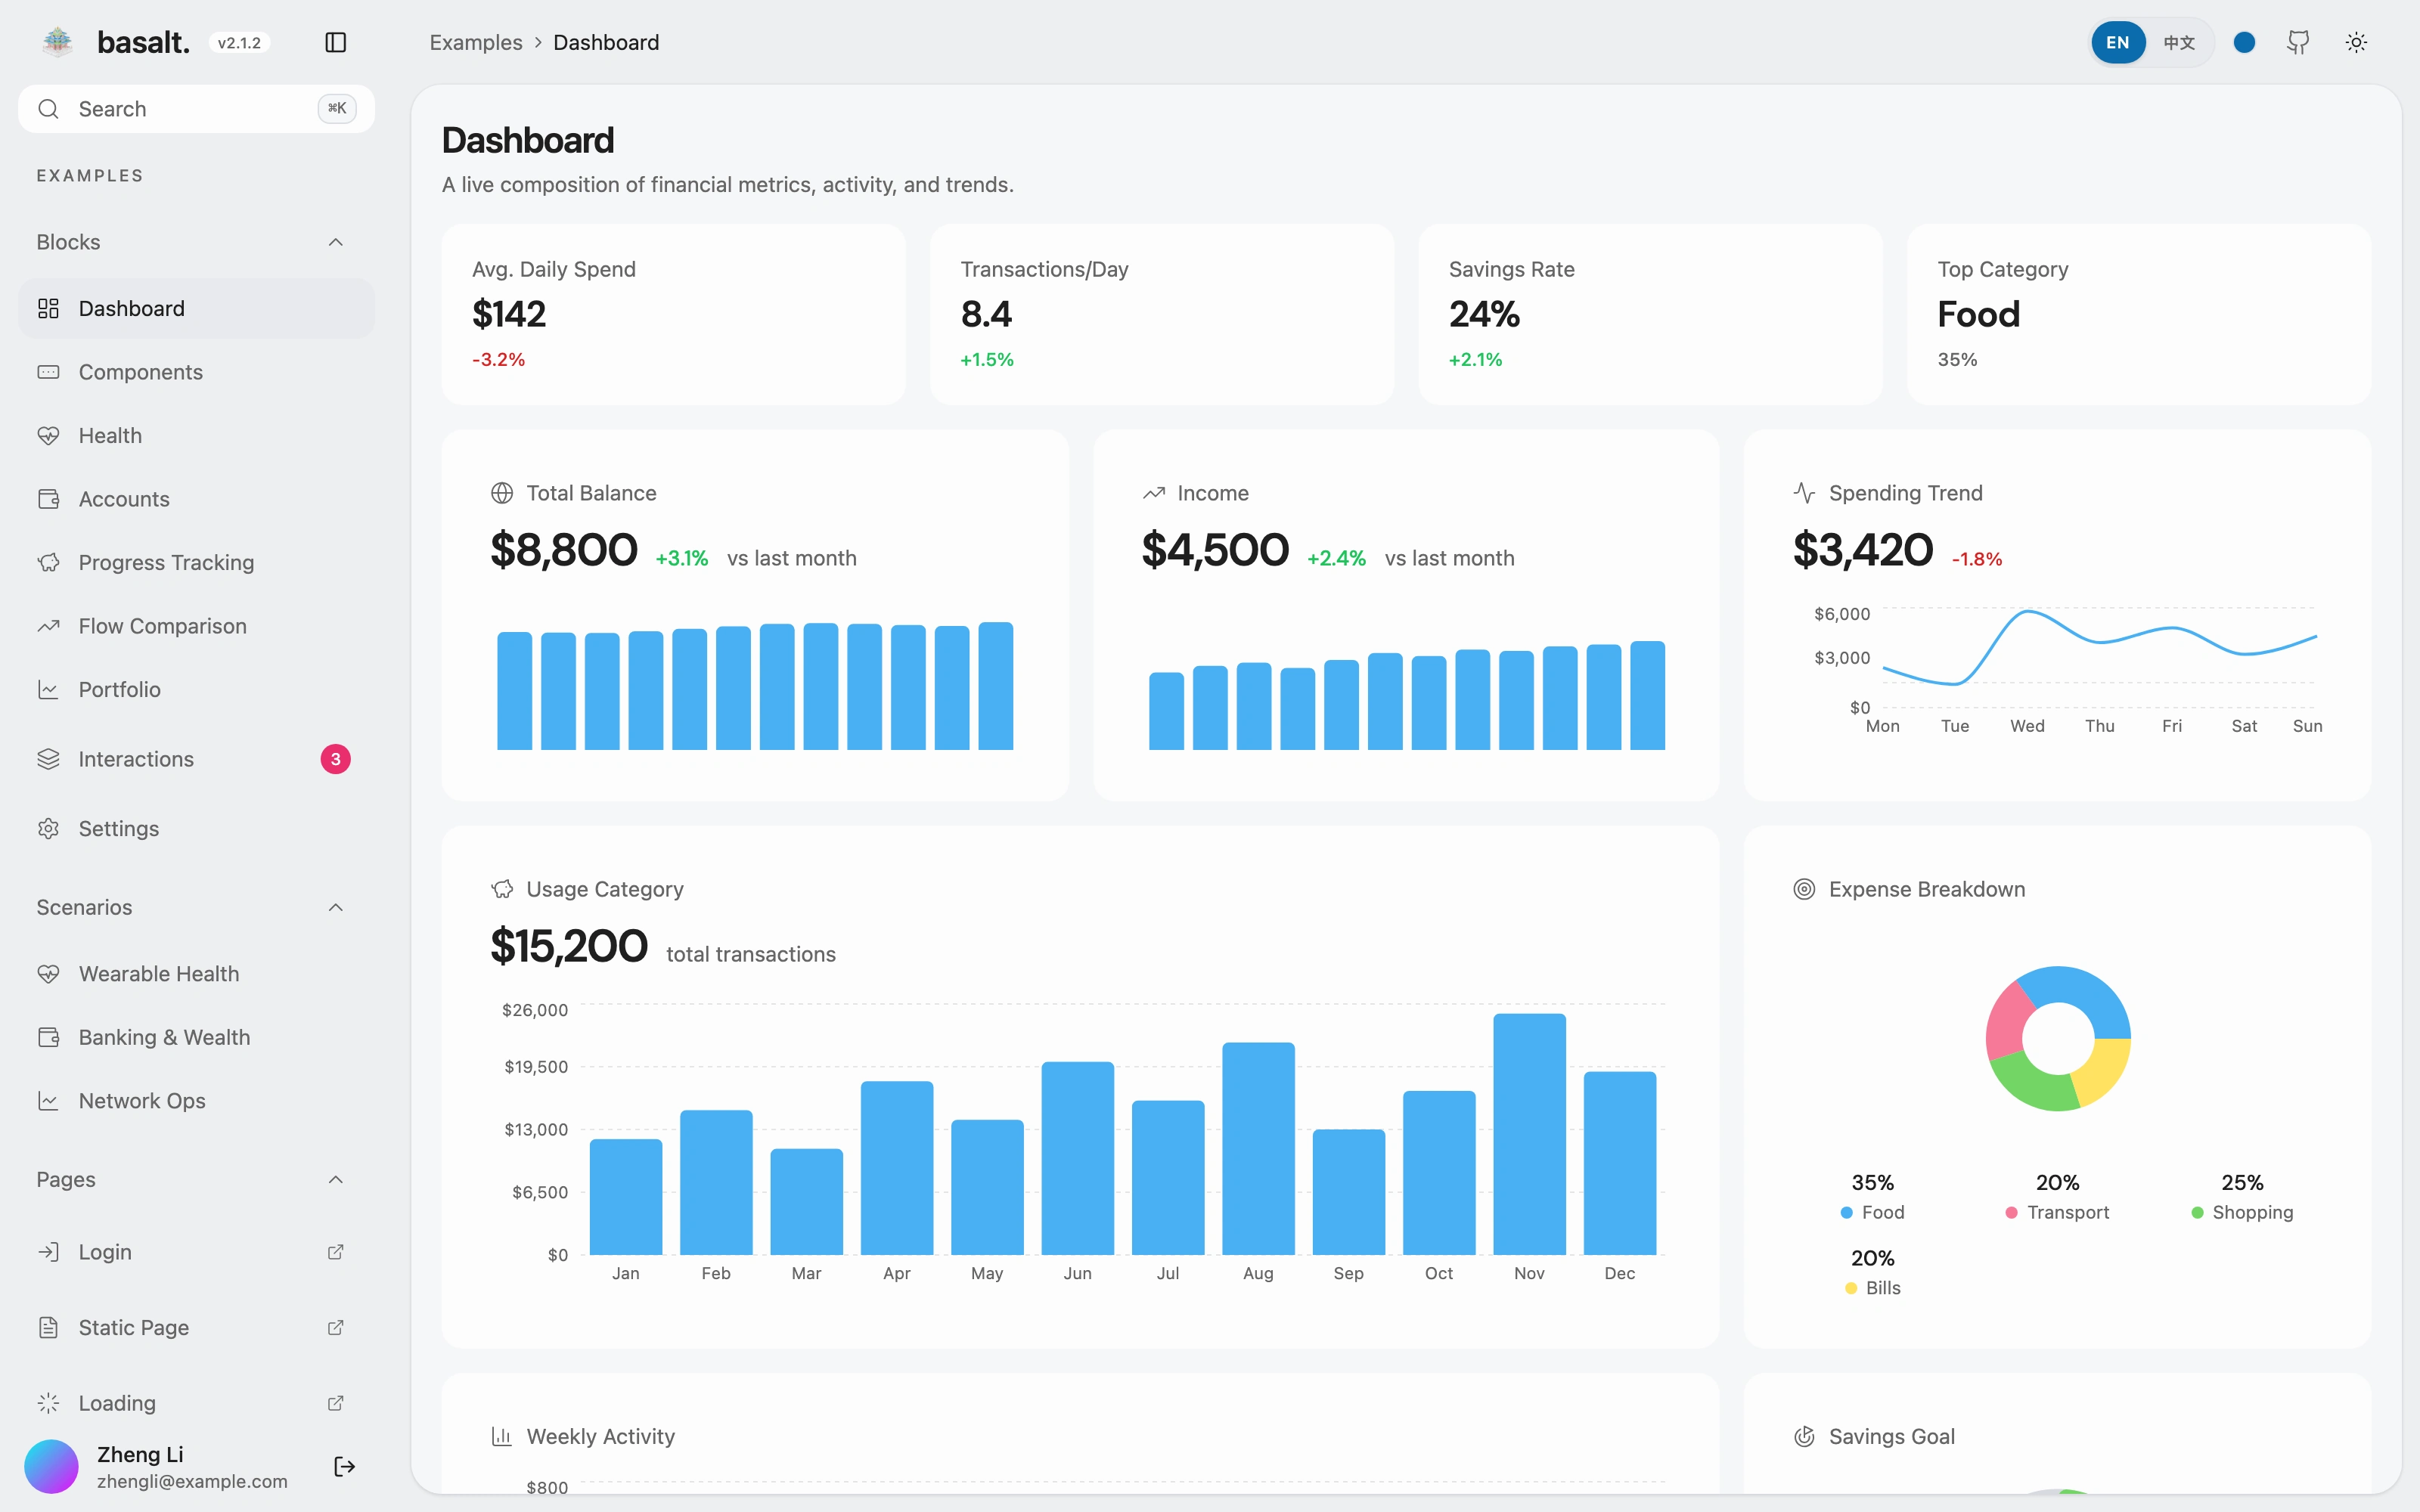Click the Food legend blue dot
The width and height of the screenshot is (2420, 1512).
[x=1847, y=1213]
